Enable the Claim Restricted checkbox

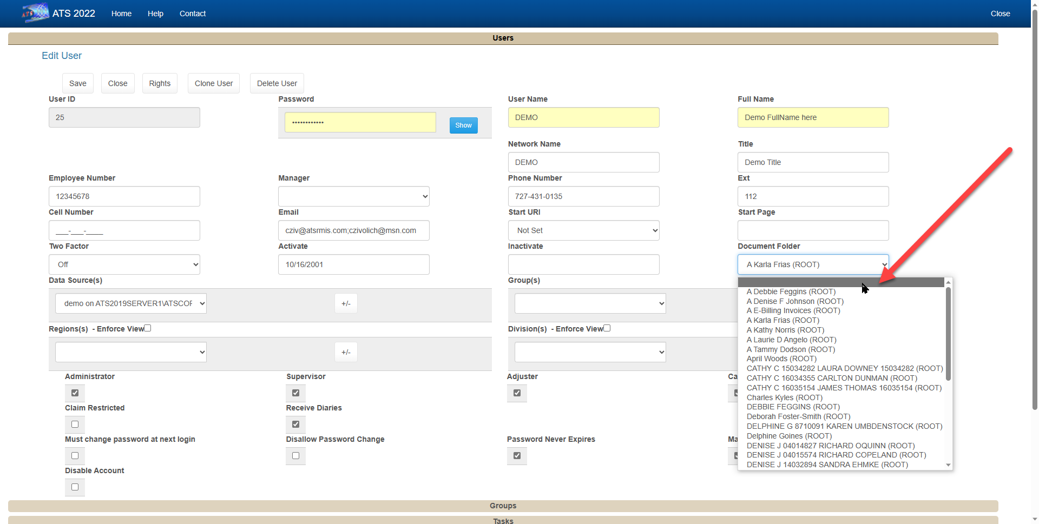click(75, 424)
